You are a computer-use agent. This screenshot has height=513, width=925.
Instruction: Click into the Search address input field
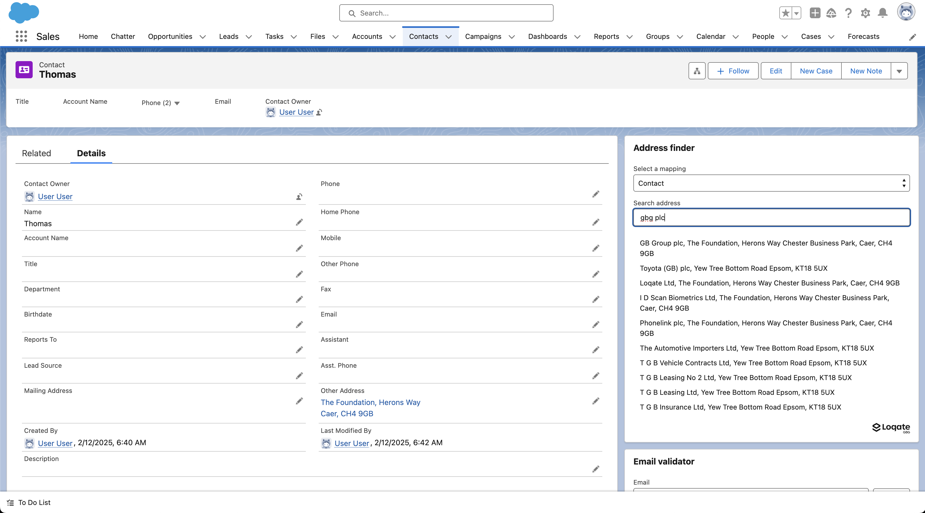click(771, 217)
